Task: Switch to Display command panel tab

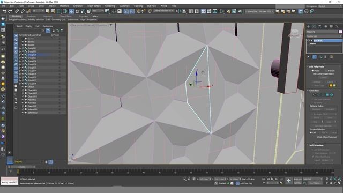Action: click(331, 26)
